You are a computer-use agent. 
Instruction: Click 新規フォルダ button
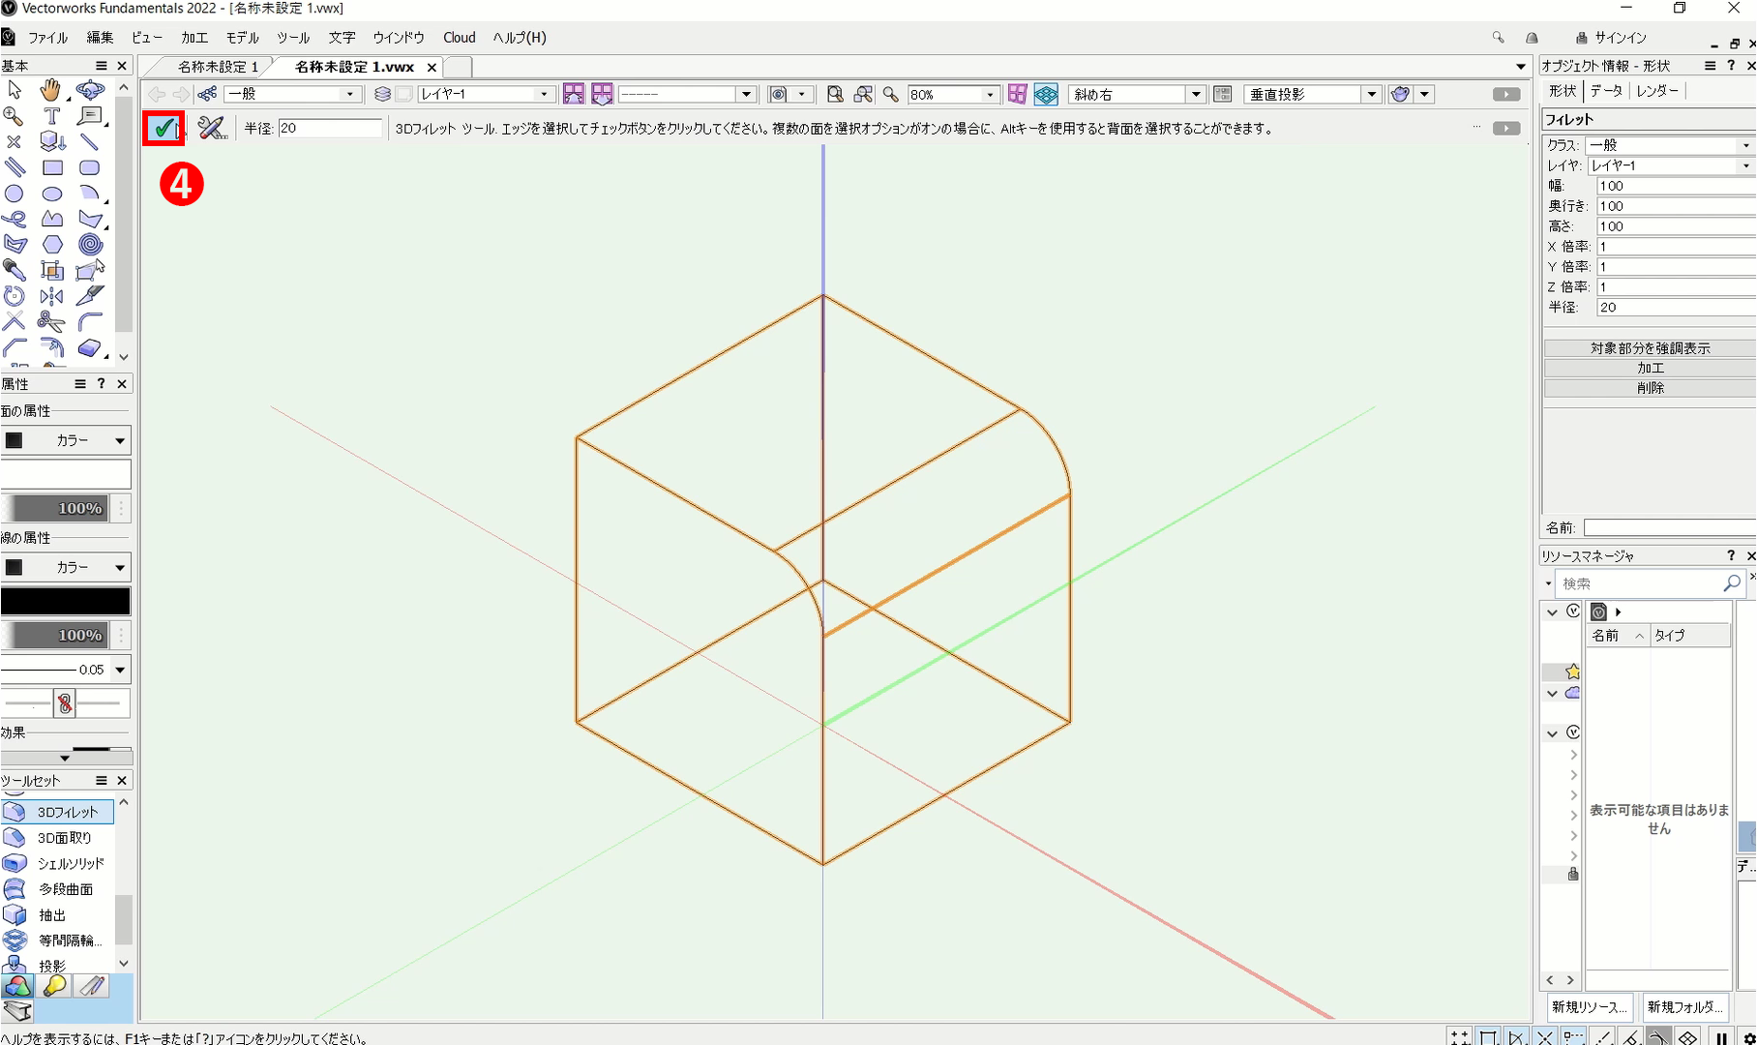[x=1684, y=1006]
